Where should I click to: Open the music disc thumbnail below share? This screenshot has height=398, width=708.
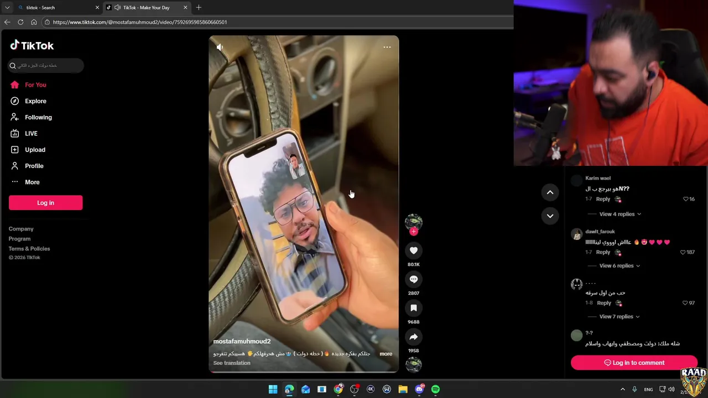pos(414,364)
